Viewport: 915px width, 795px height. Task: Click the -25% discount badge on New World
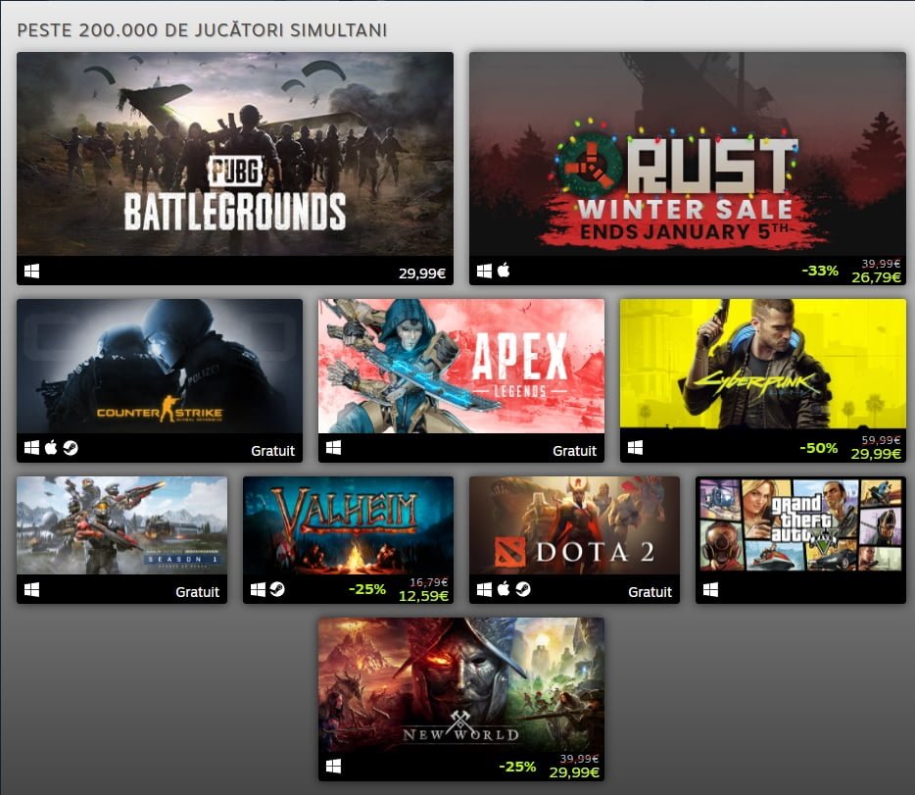pos(517,767)
